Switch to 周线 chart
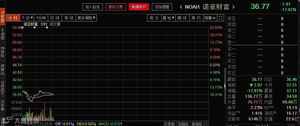Image resolution: width=300 pixels, height=126 pixels. (69, 18)
